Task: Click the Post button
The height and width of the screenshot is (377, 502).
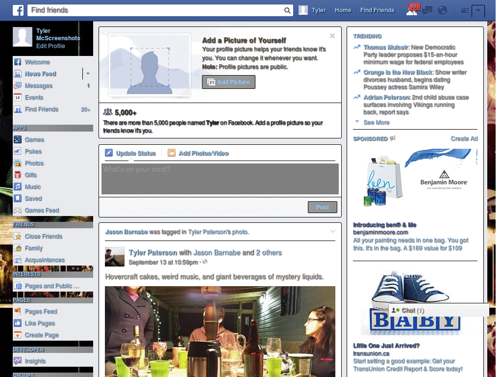Action: coord(323,207)
